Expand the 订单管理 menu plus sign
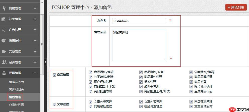 coord(35,19)
